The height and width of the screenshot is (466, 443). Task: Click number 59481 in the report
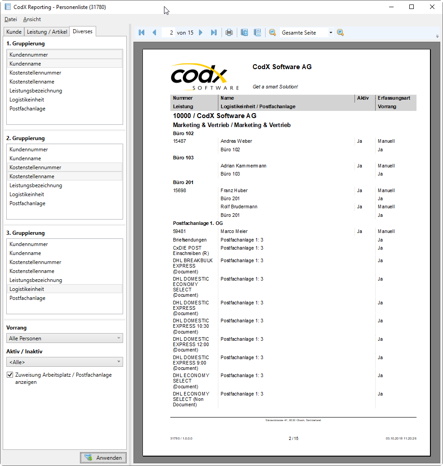coord(179,231)
